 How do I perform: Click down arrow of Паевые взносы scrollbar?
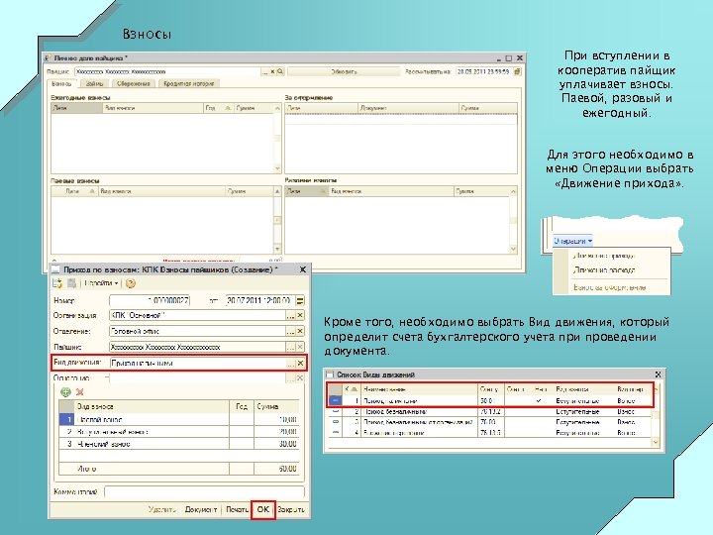tap(277, 250)
